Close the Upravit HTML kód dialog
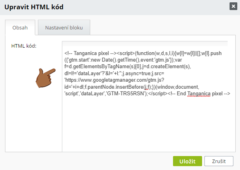 point(233,6)
